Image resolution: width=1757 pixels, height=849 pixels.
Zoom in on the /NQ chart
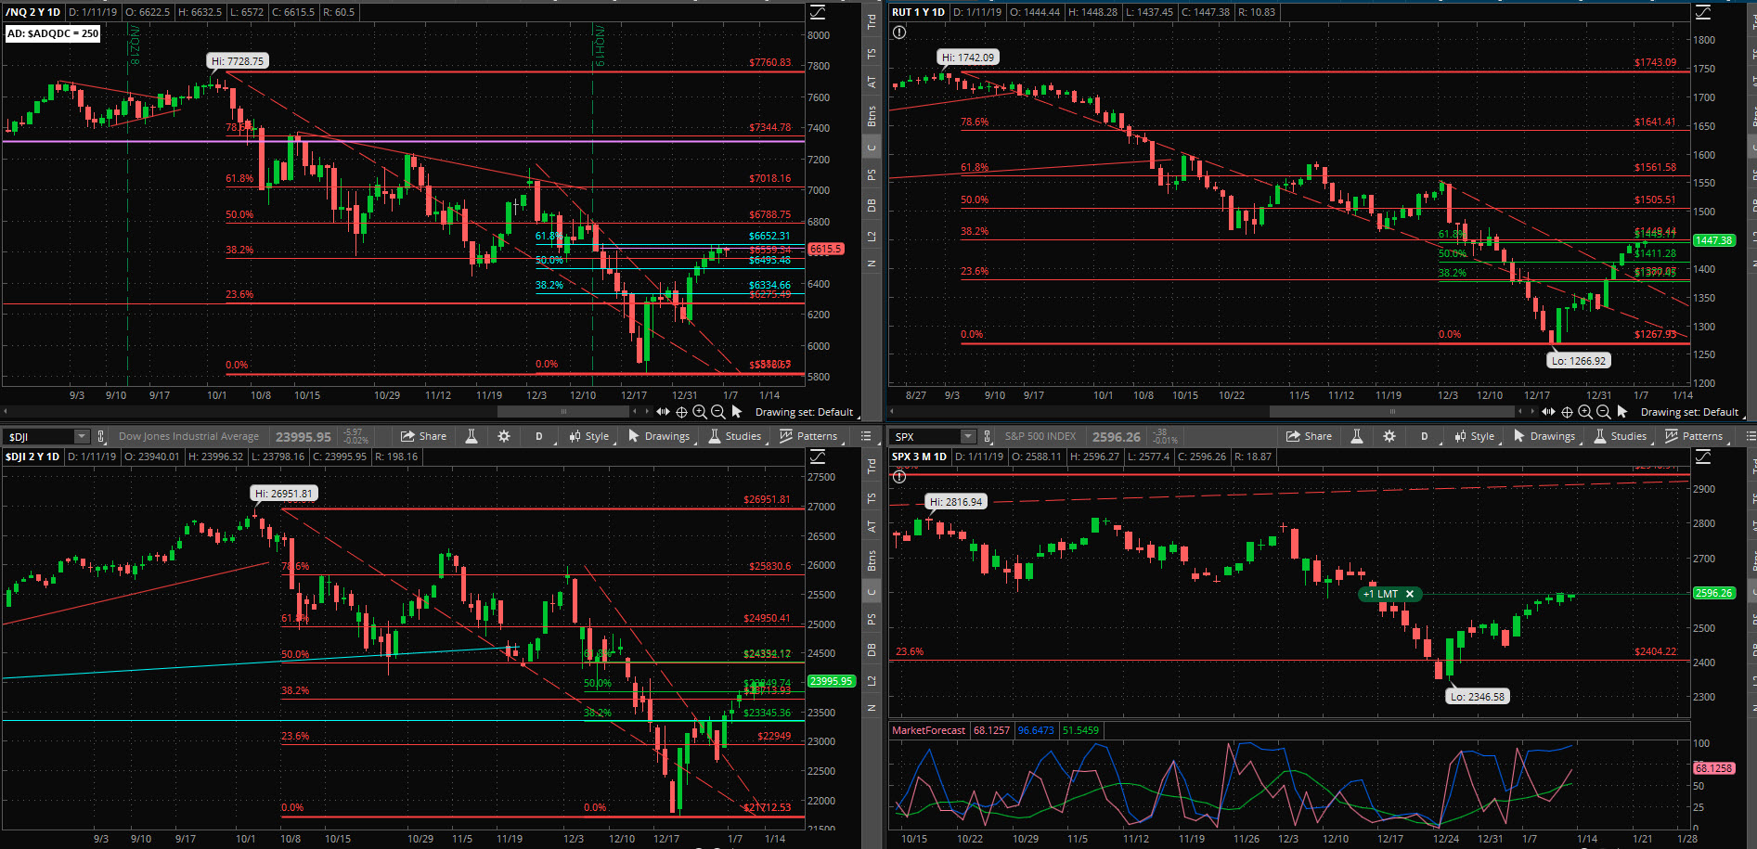tap(700, 412)
